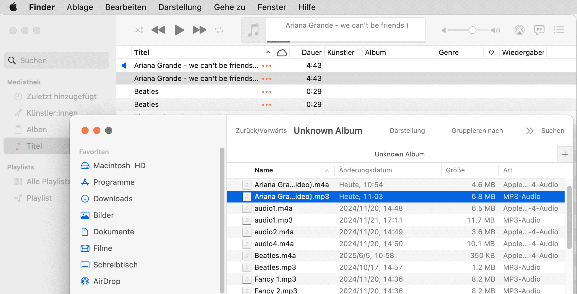This screenshot has width=577, height=294.
Task: Open the AirPlay output icon
Action: (519, 30)
